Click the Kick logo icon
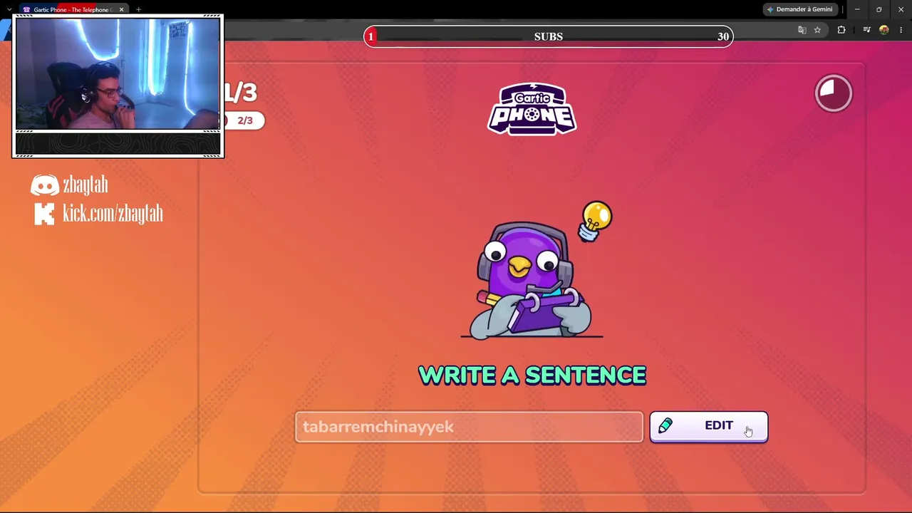This screenshot has width=912, height=513. coord(44,214)
